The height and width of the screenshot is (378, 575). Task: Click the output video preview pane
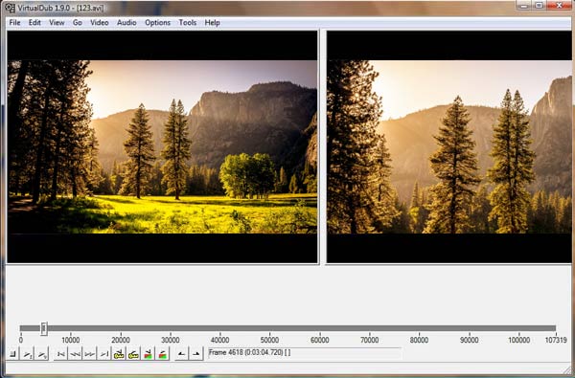click(x=448, y=146)
